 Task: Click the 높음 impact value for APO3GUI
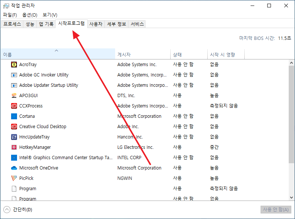[x=214, y=96]
